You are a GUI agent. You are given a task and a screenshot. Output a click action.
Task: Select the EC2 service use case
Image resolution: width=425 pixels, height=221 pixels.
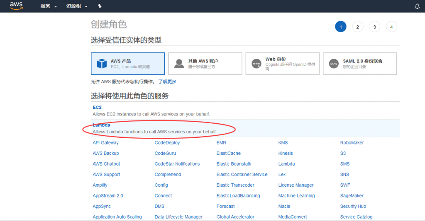coord(97,107)
